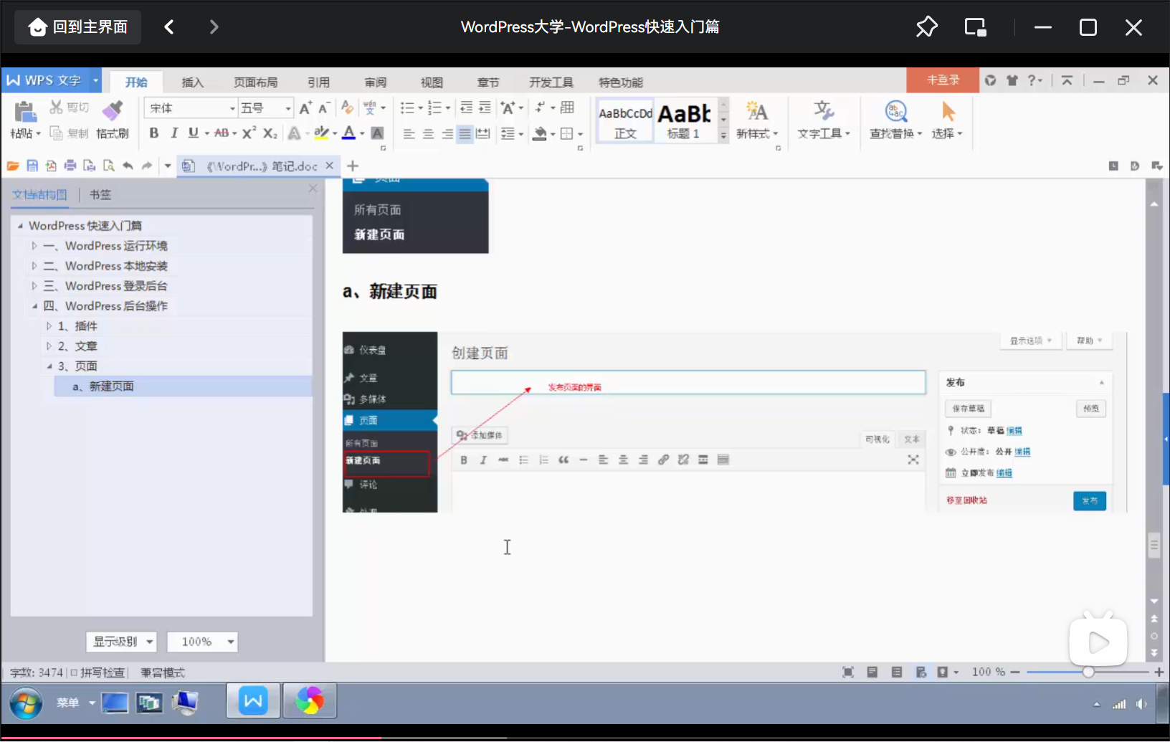Add a new document tab with plus
The width and height of the screenshot is (1170, 742).
click(x=353, y=166)
